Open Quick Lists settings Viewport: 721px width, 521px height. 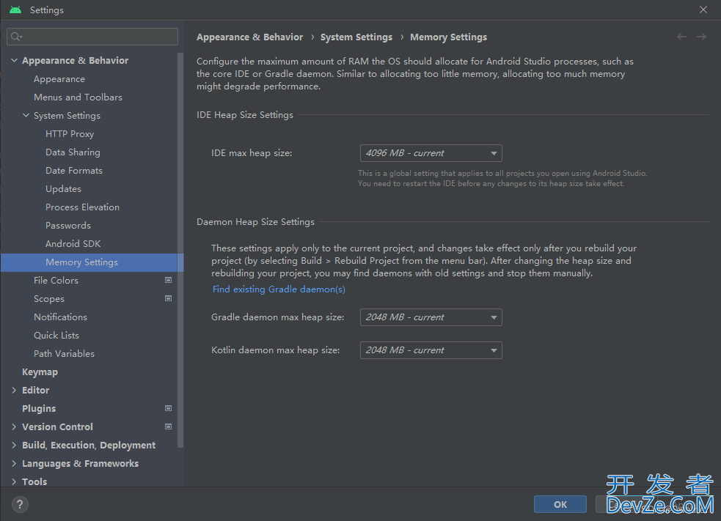pos(56,336)
